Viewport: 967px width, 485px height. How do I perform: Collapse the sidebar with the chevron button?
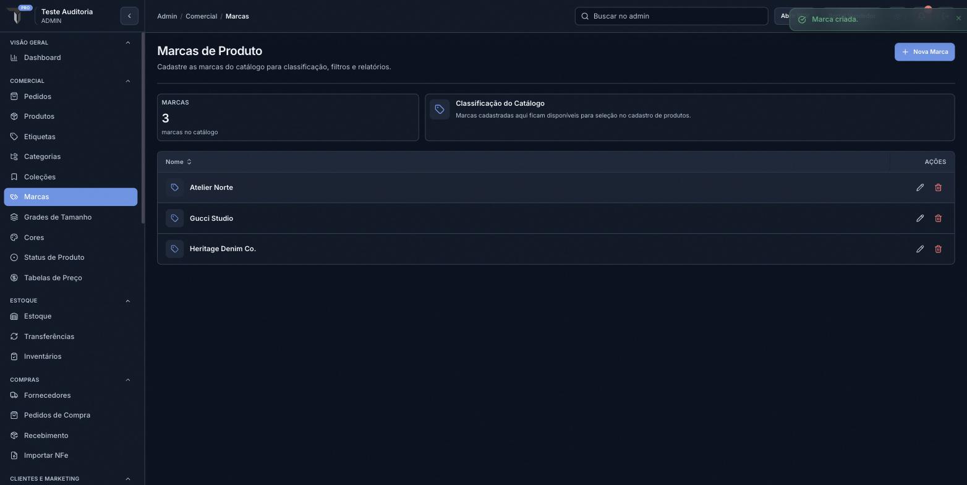pyautogui.click(x=129, y=16)
